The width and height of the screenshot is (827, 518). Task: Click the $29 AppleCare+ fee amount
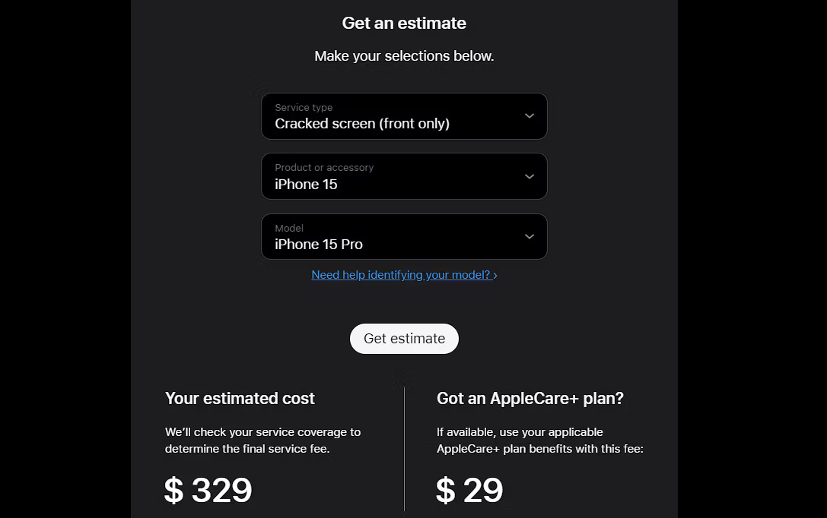[469, 490]
